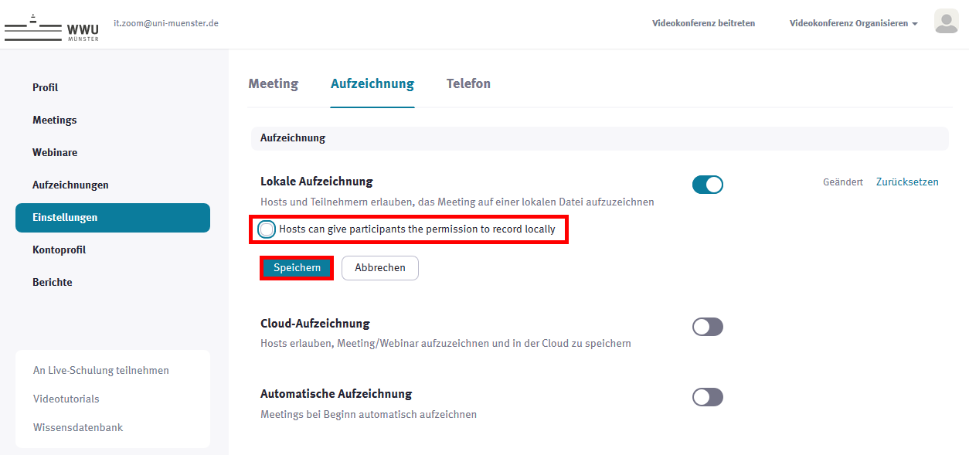Open Meetings in the sidebar
Screen dimensions: 969x455
(55, 120)
